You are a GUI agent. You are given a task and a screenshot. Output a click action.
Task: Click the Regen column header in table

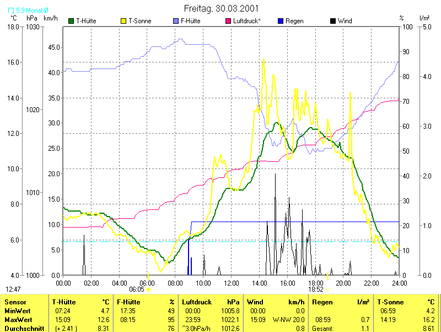coord(322,302)
